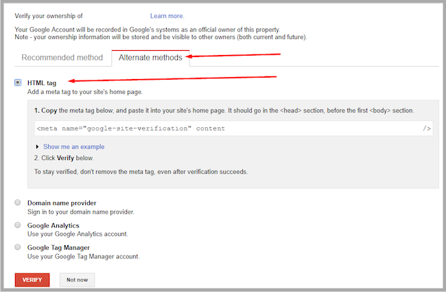Click 'Sign in to your domain name provider' text
Image resolution: width=446 pixels, height=292 pixels.
pyautogui.click(x=81, y=212)
